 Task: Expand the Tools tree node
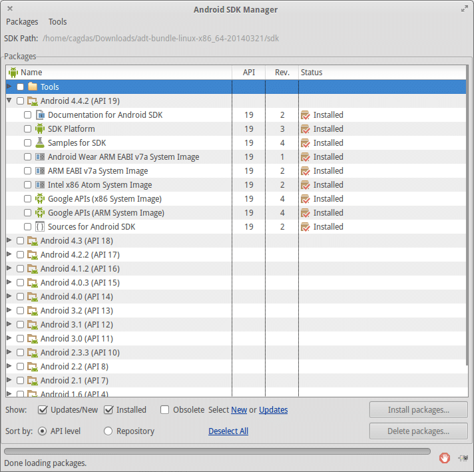[x=9, y=87]
